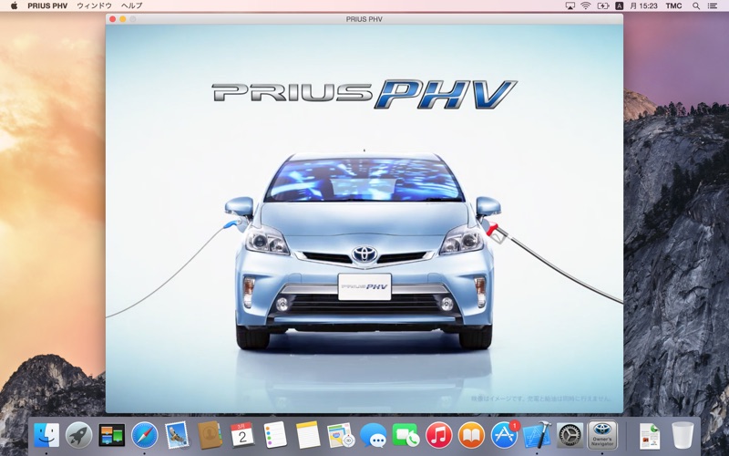
Task: Open Spotlight search magnifier
Action: [x=696, y=5]
